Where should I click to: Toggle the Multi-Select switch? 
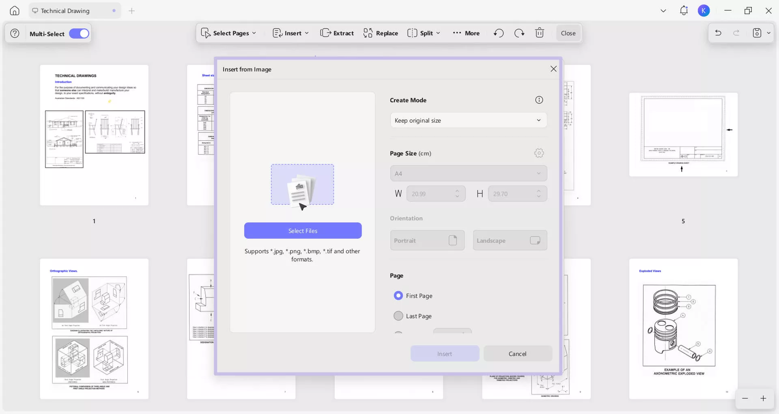[79, 34]
